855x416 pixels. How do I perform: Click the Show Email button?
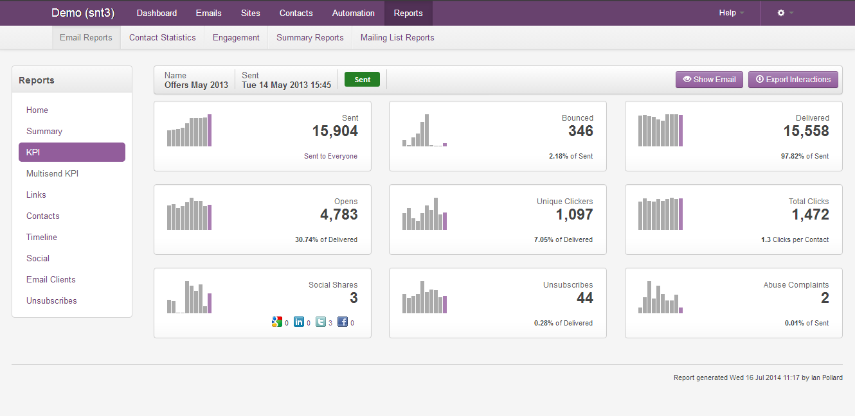[x=709, y=80]
